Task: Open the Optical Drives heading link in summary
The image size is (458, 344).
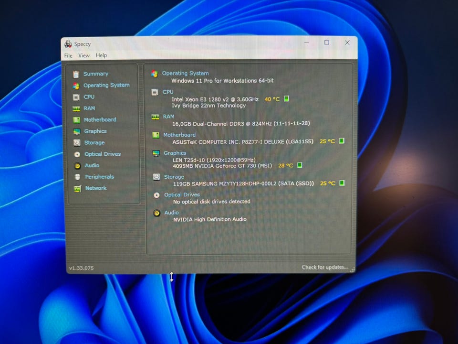Action: [182, 194]
